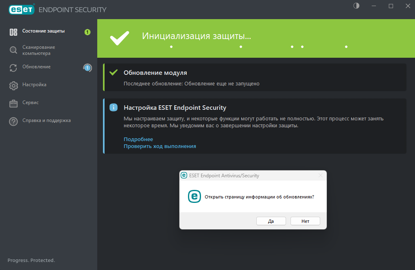Open the Состояние защиты section
415x270 pixels.
pos(44,31)
